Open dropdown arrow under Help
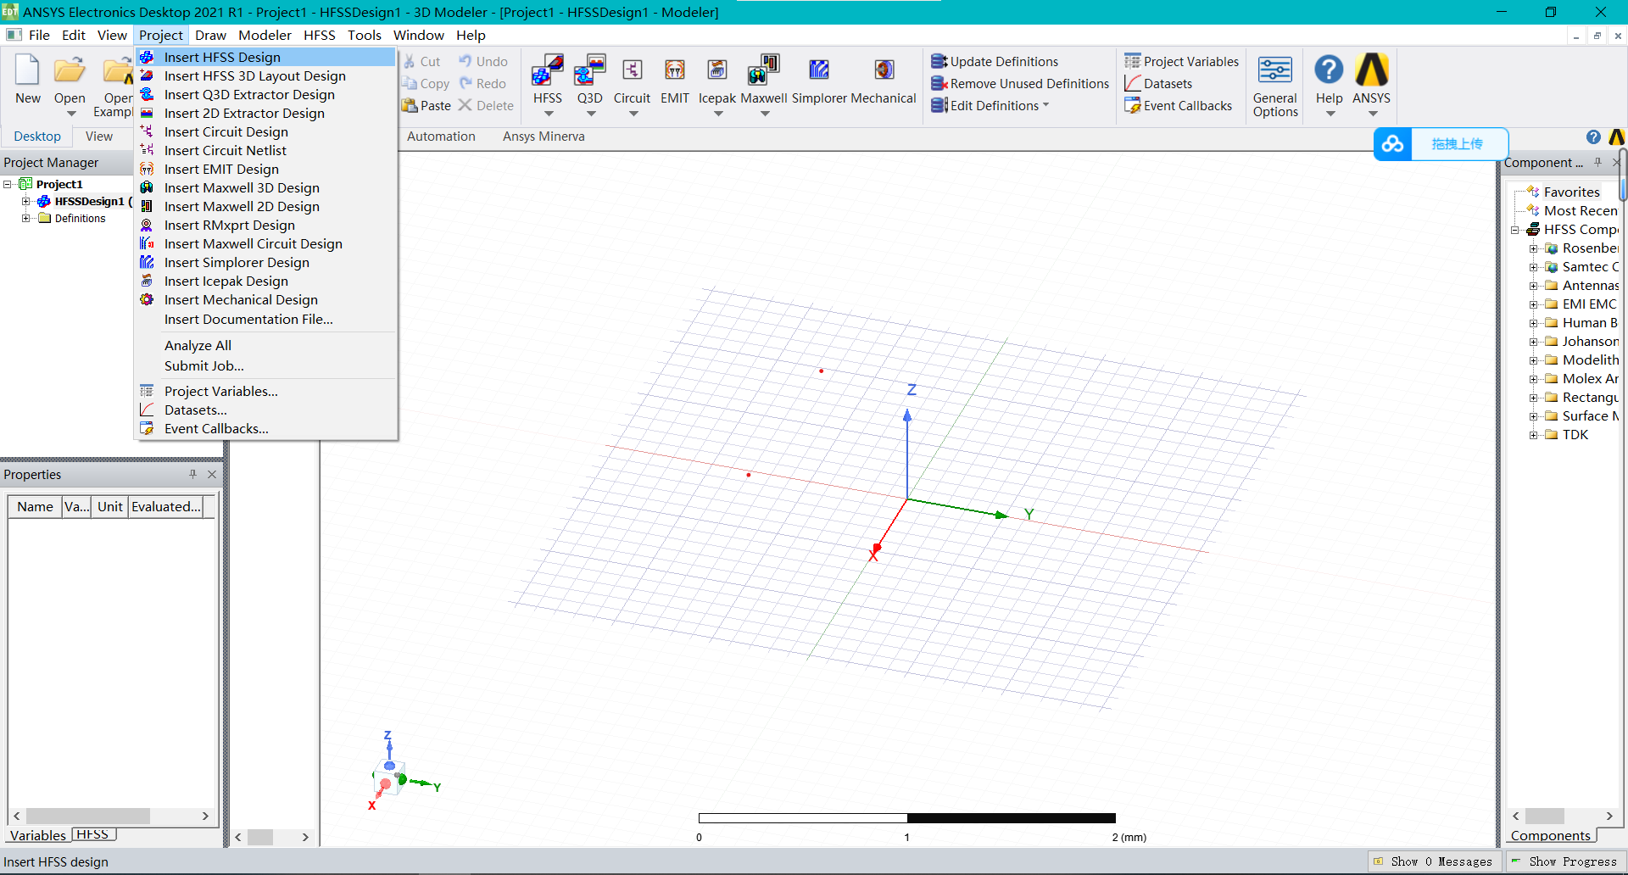This screenshot has width=1628, height=875. [1330, 114]
